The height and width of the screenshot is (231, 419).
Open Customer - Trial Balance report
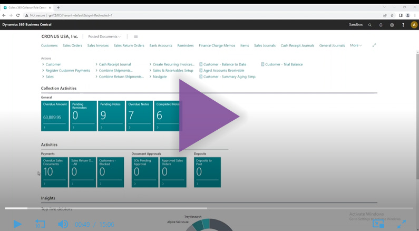tap(282, 64)
